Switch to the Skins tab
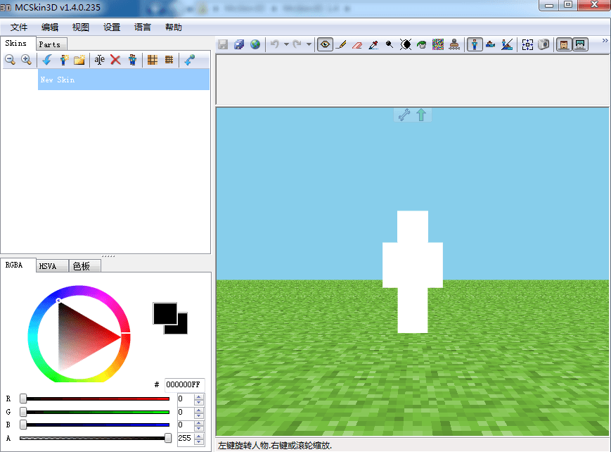Screen dimensions: 611x452 (16, 44)
